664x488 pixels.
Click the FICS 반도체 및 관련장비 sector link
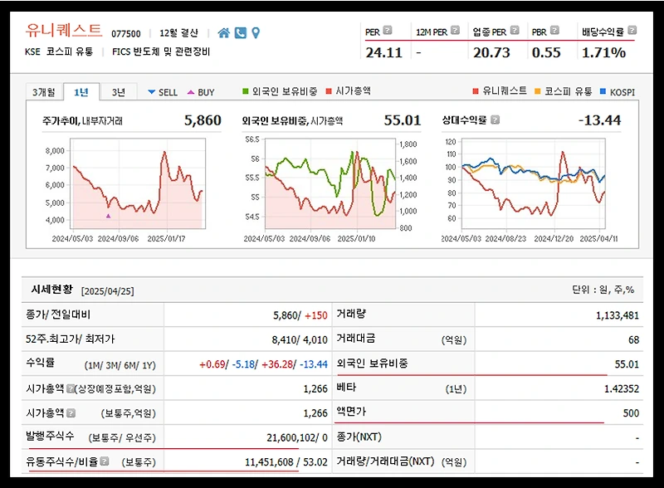(160, 52)
